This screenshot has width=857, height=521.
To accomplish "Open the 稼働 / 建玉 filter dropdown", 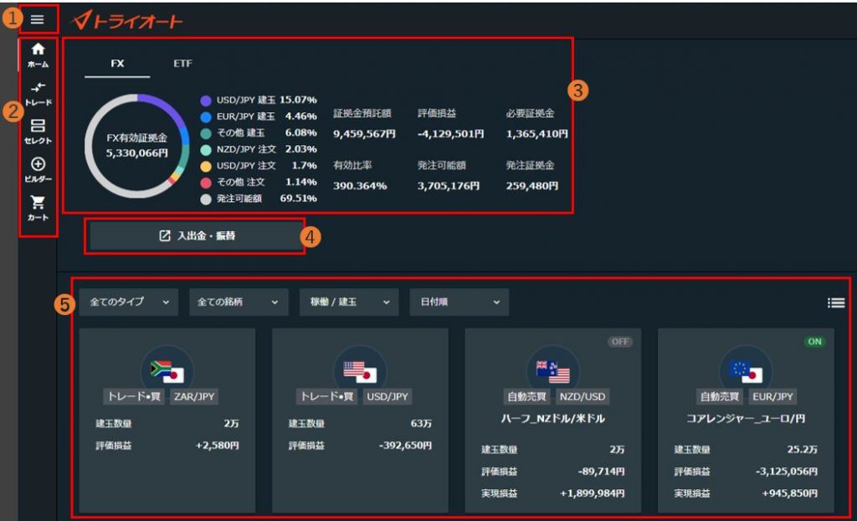I will tap(349, 302).
